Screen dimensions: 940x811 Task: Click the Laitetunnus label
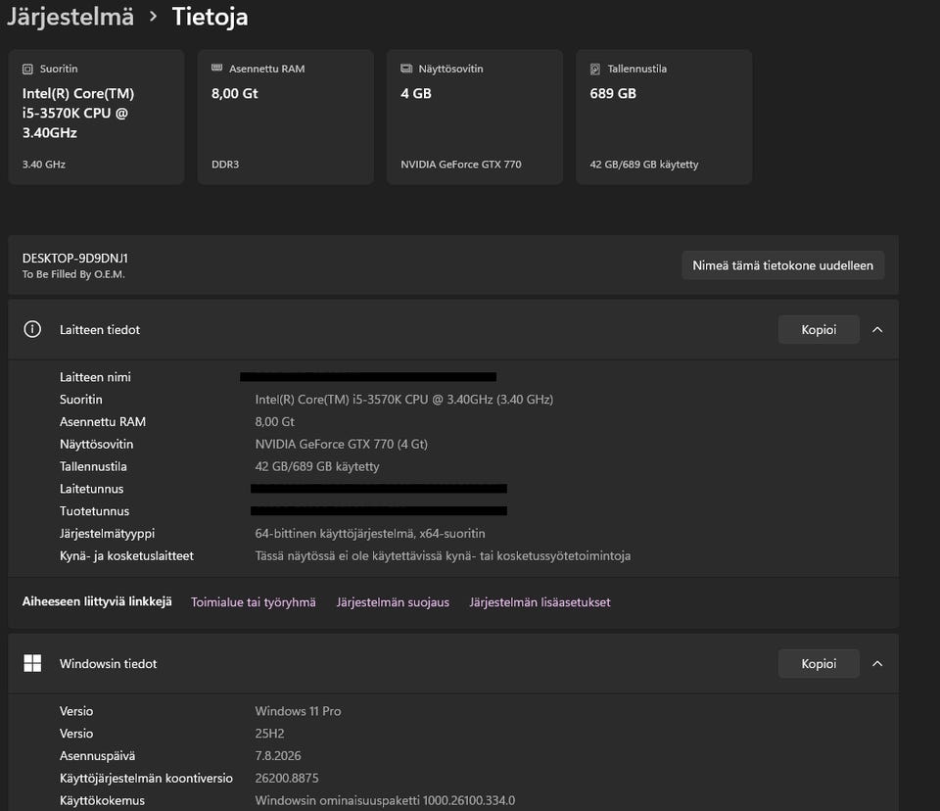[91, 489]
